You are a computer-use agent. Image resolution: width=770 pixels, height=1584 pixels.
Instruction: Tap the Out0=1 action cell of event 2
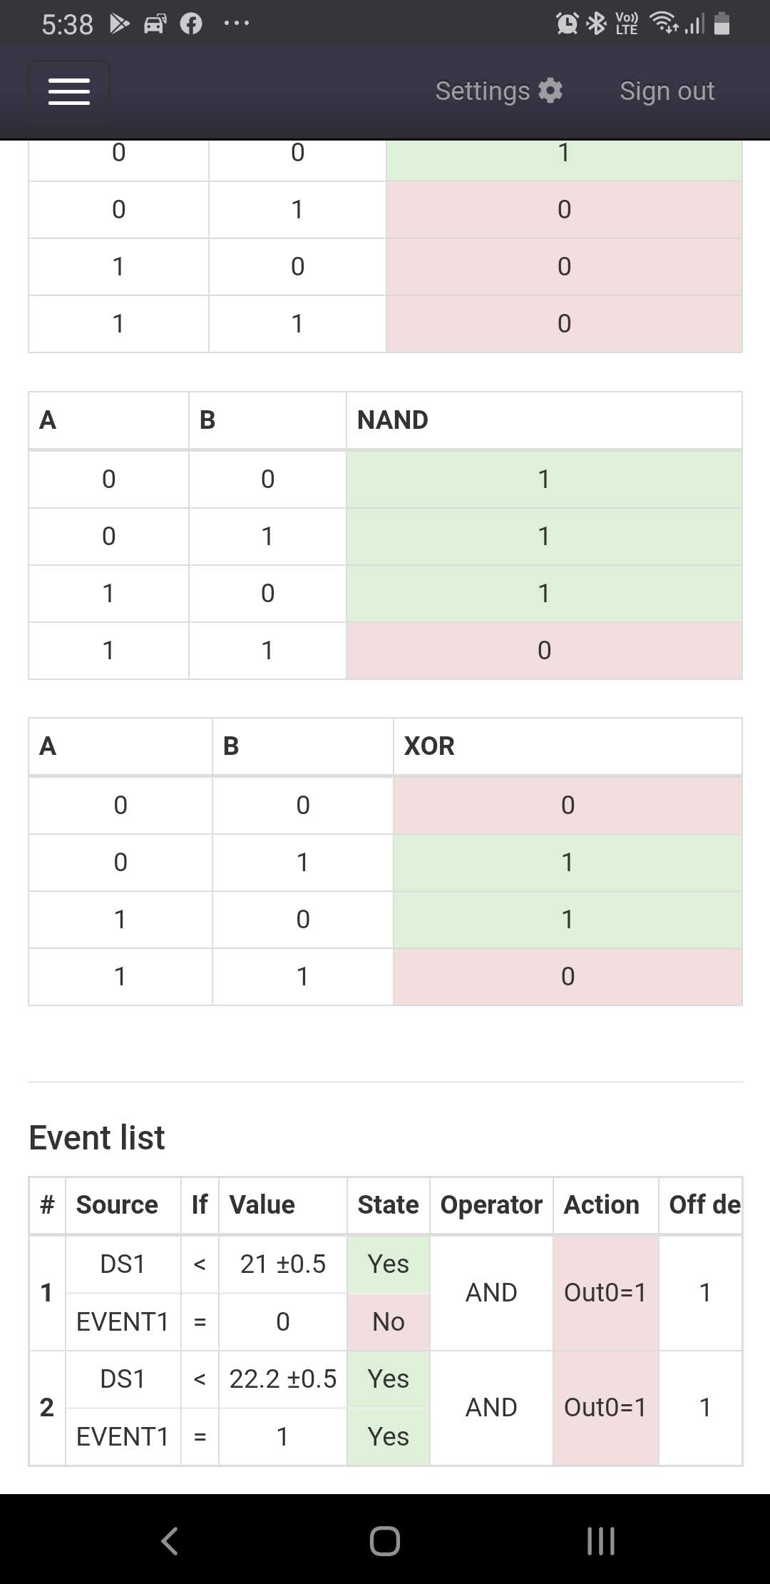605,1408
